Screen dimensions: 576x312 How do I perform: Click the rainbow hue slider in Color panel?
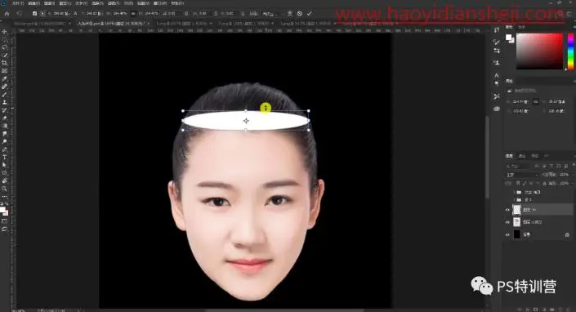[x=570, y=51]
